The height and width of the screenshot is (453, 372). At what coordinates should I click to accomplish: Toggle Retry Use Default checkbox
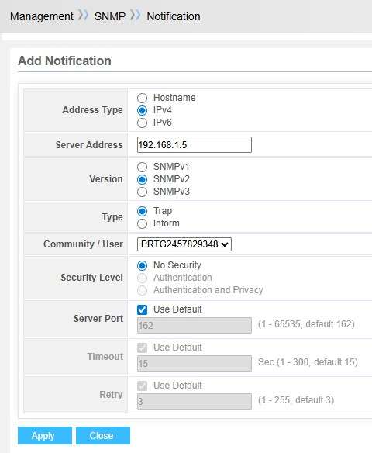(x=142, y=386)
